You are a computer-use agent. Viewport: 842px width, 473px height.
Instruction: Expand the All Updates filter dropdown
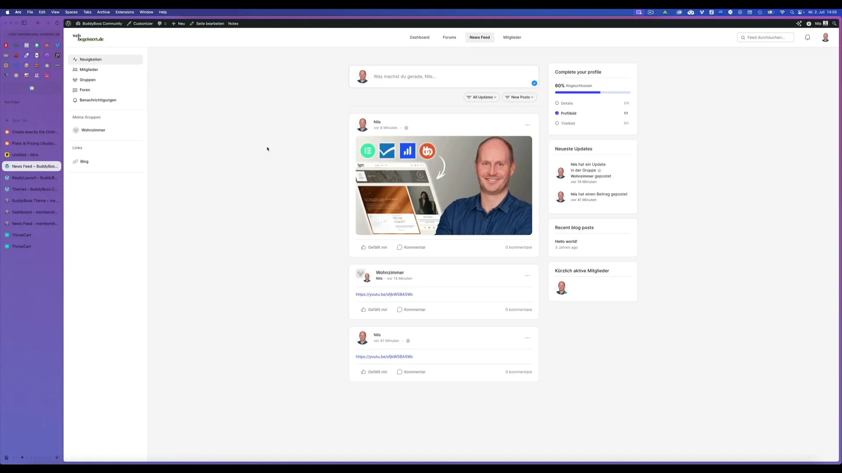[482, 97]
